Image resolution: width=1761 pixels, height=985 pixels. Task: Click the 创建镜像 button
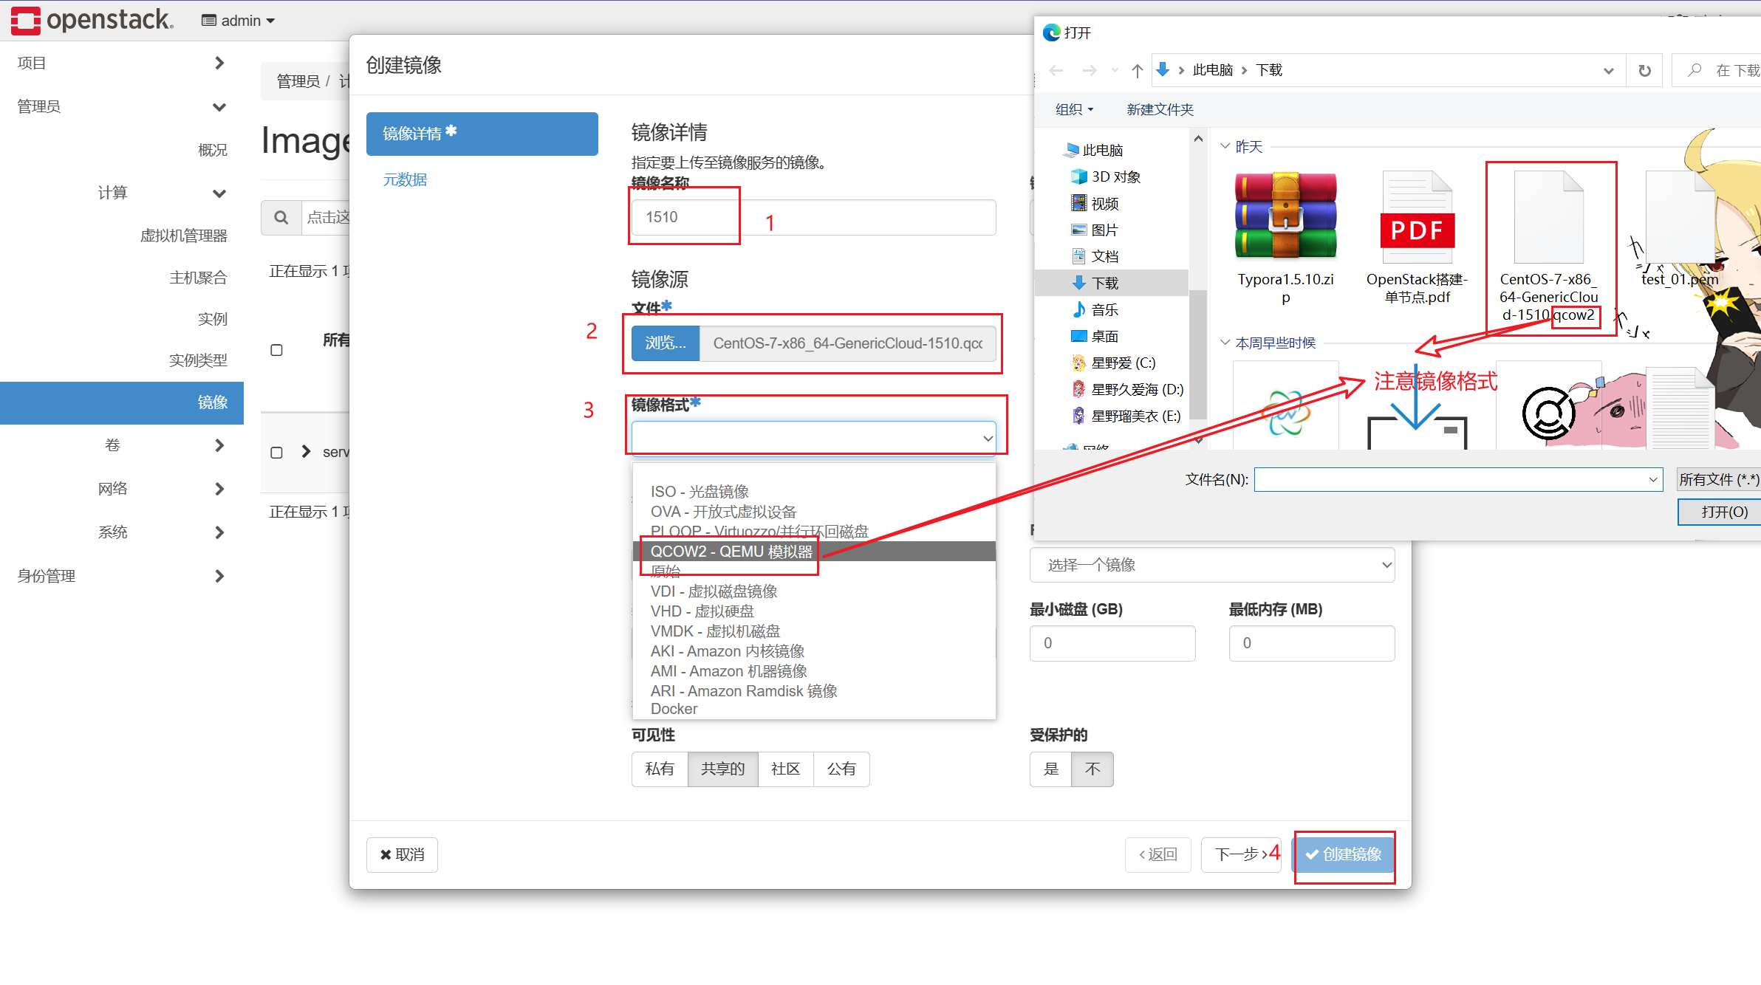[1344, 854]
